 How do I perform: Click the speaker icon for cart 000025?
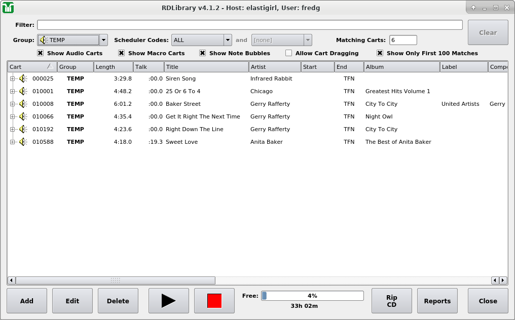(x=23, y=78)
